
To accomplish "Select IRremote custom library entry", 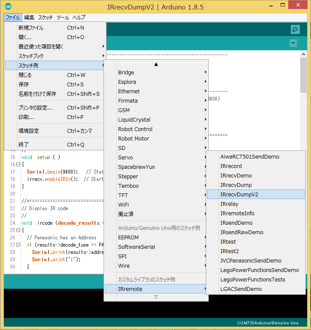I will point(155,289).
